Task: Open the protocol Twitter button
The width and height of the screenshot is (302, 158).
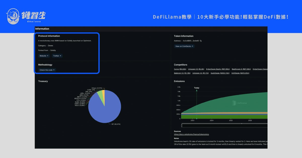Action: tap(57, 56)
